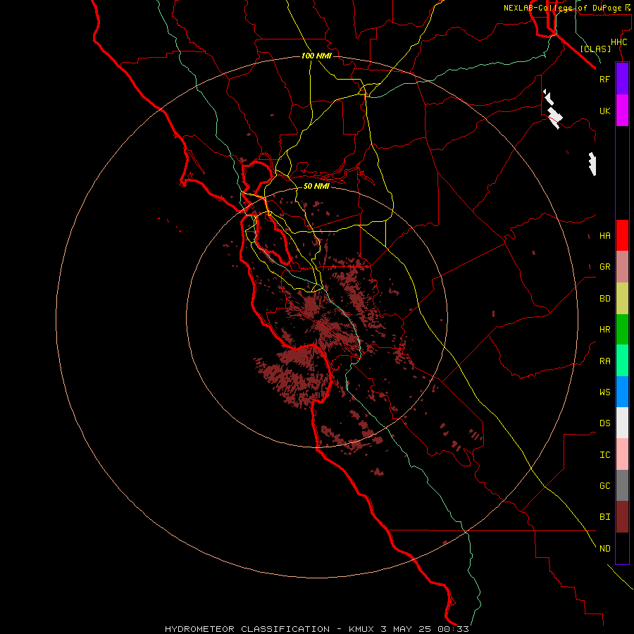
Task: Click the HR green legend swatch
Action: click(622, 330)
